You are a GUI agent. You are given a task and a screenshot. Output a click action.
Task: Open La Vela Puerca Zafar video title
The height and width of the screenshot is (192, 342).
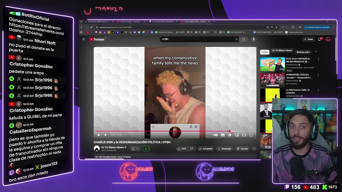(x=298, y=91)
